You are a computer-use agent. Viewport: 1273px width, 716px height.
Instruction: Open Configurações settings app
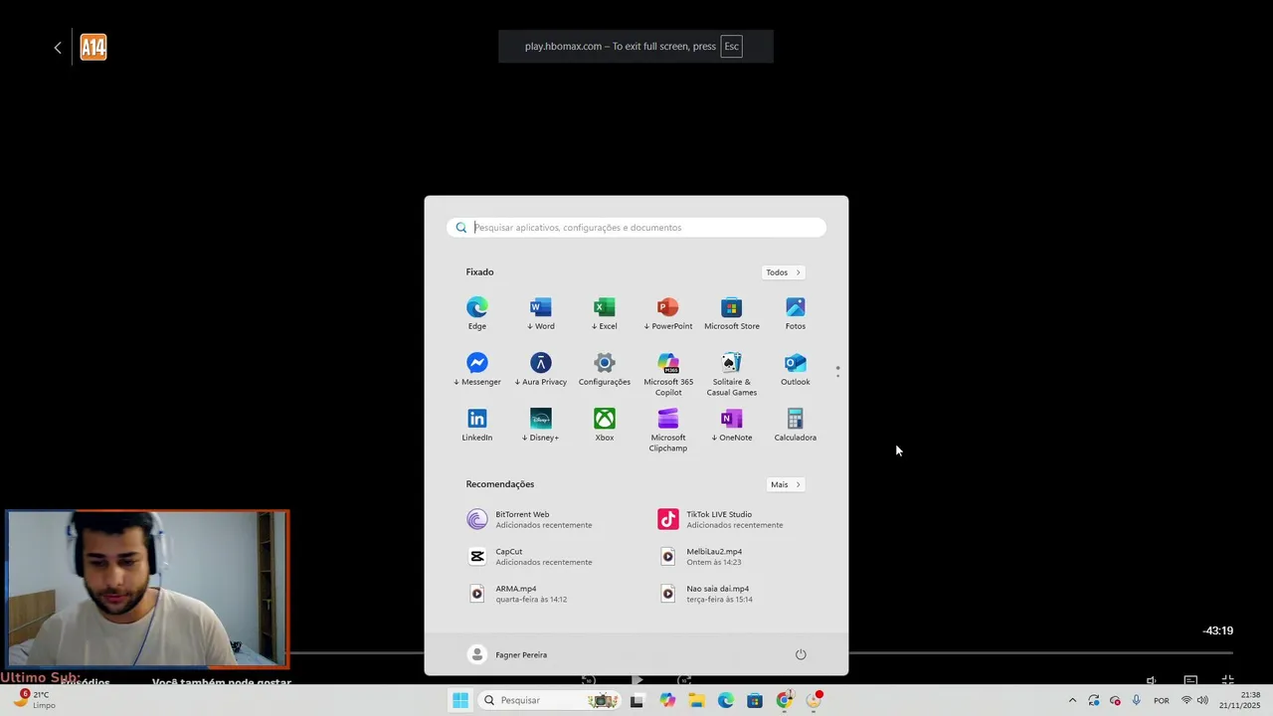pyautogui.click(x=605, y=369)
